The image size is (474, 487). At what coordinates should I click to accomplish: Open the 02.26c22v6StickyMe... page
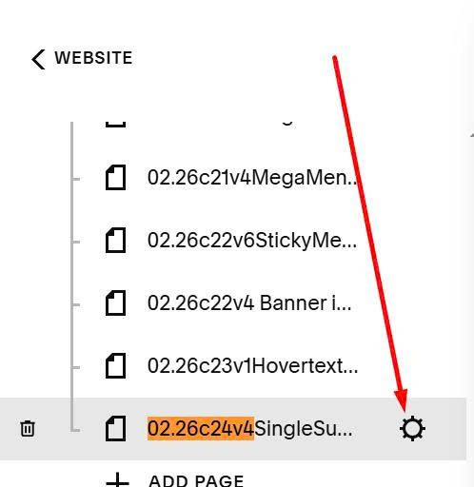coord(252,241)
